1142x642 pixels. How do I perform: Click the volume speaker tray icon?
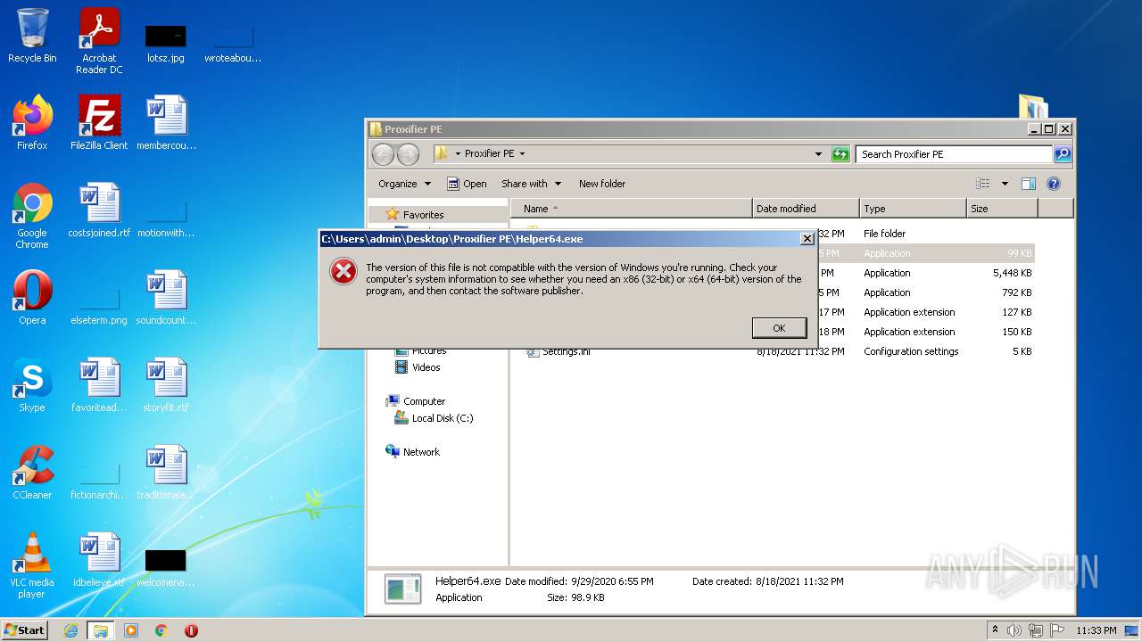click(1014, 630)
